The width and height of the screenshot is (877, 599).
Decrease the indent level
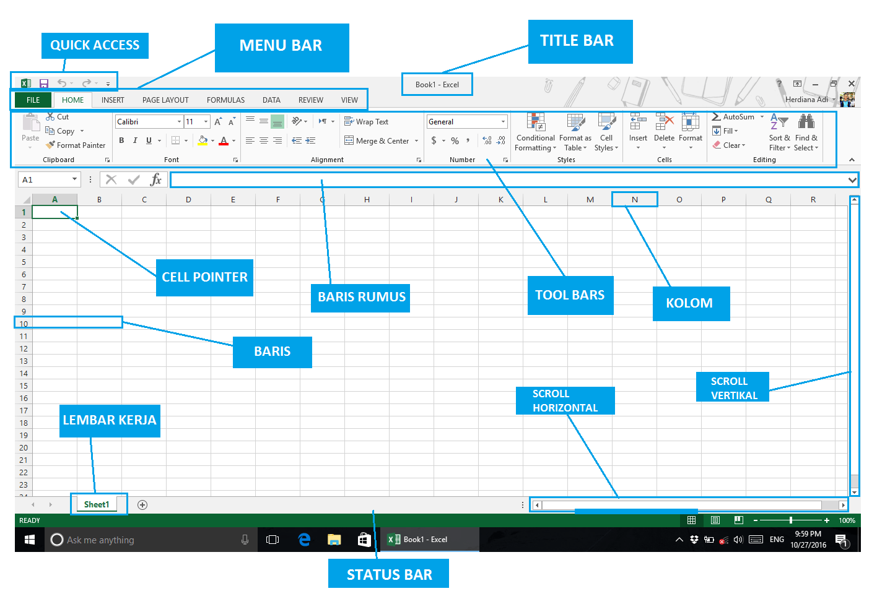tap(297, 140)
